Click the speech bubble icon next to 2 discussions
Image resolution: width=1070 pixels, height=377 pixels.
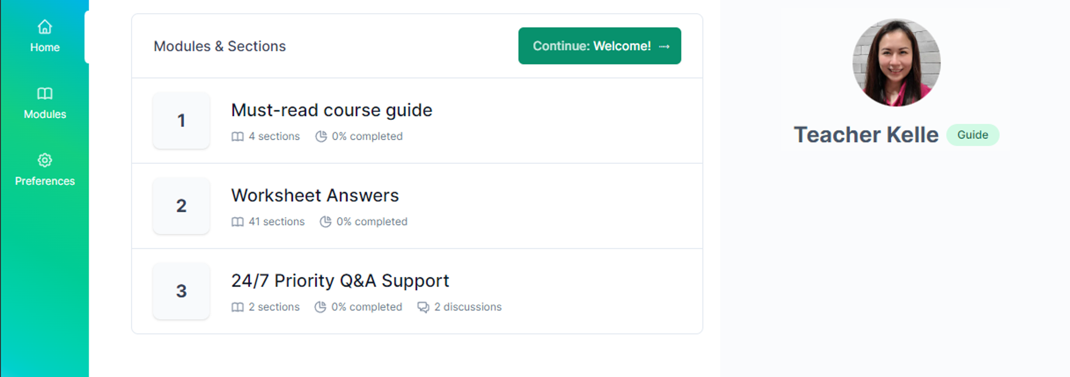point(423,307)
